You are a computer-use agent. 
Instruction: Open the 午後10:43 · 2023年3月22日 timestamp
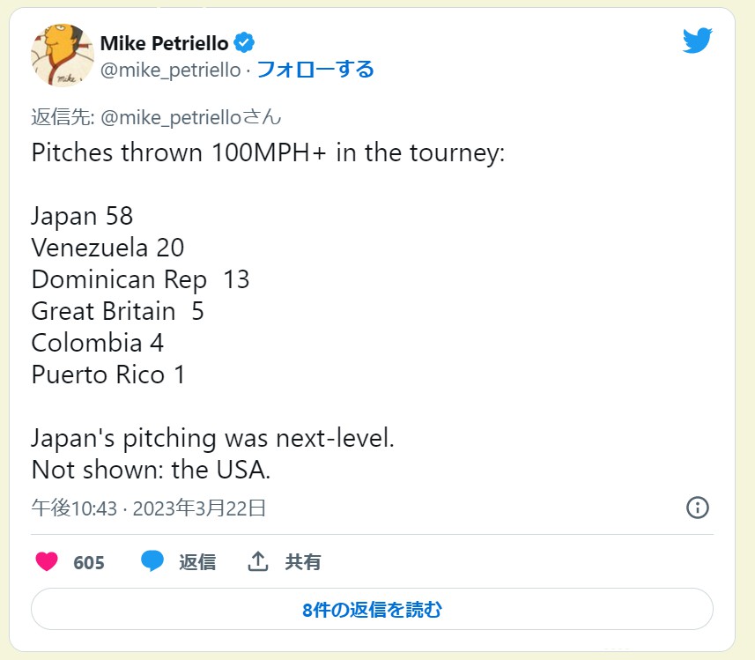click(x=149, y=508)
